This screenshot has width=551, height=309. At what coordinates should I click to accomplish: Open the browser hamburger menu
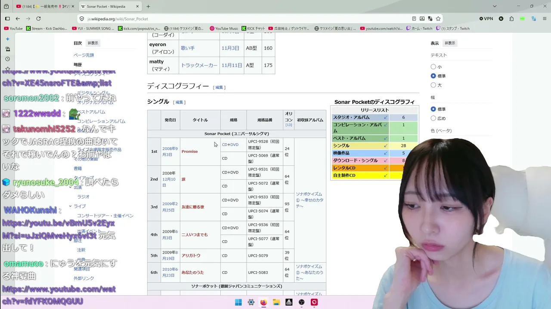pos(544,18)
